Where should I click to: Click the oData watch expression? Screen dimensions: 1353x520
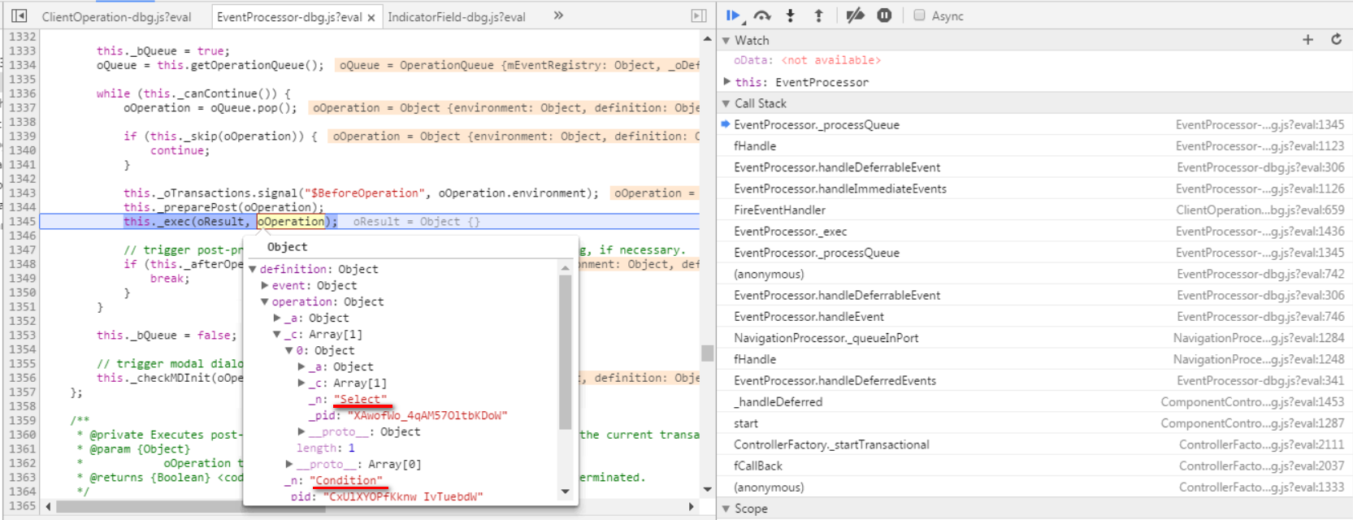807,60
